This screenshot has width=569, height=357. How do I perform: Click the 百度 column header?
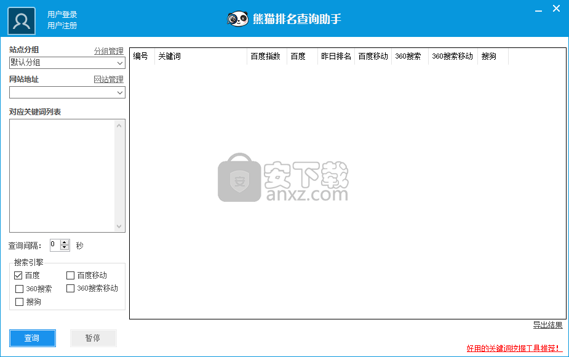(302, 56)
